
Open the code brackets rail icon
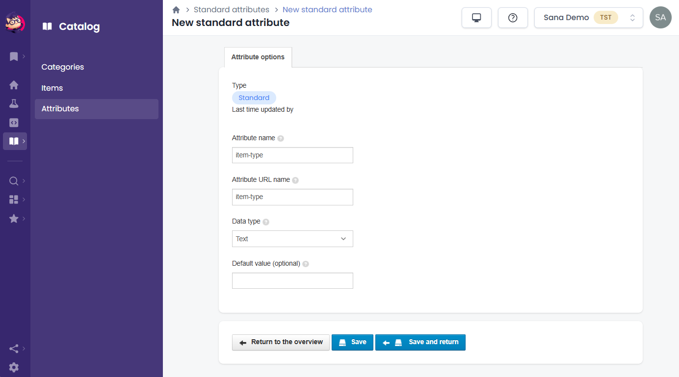(x=14, y=123)
